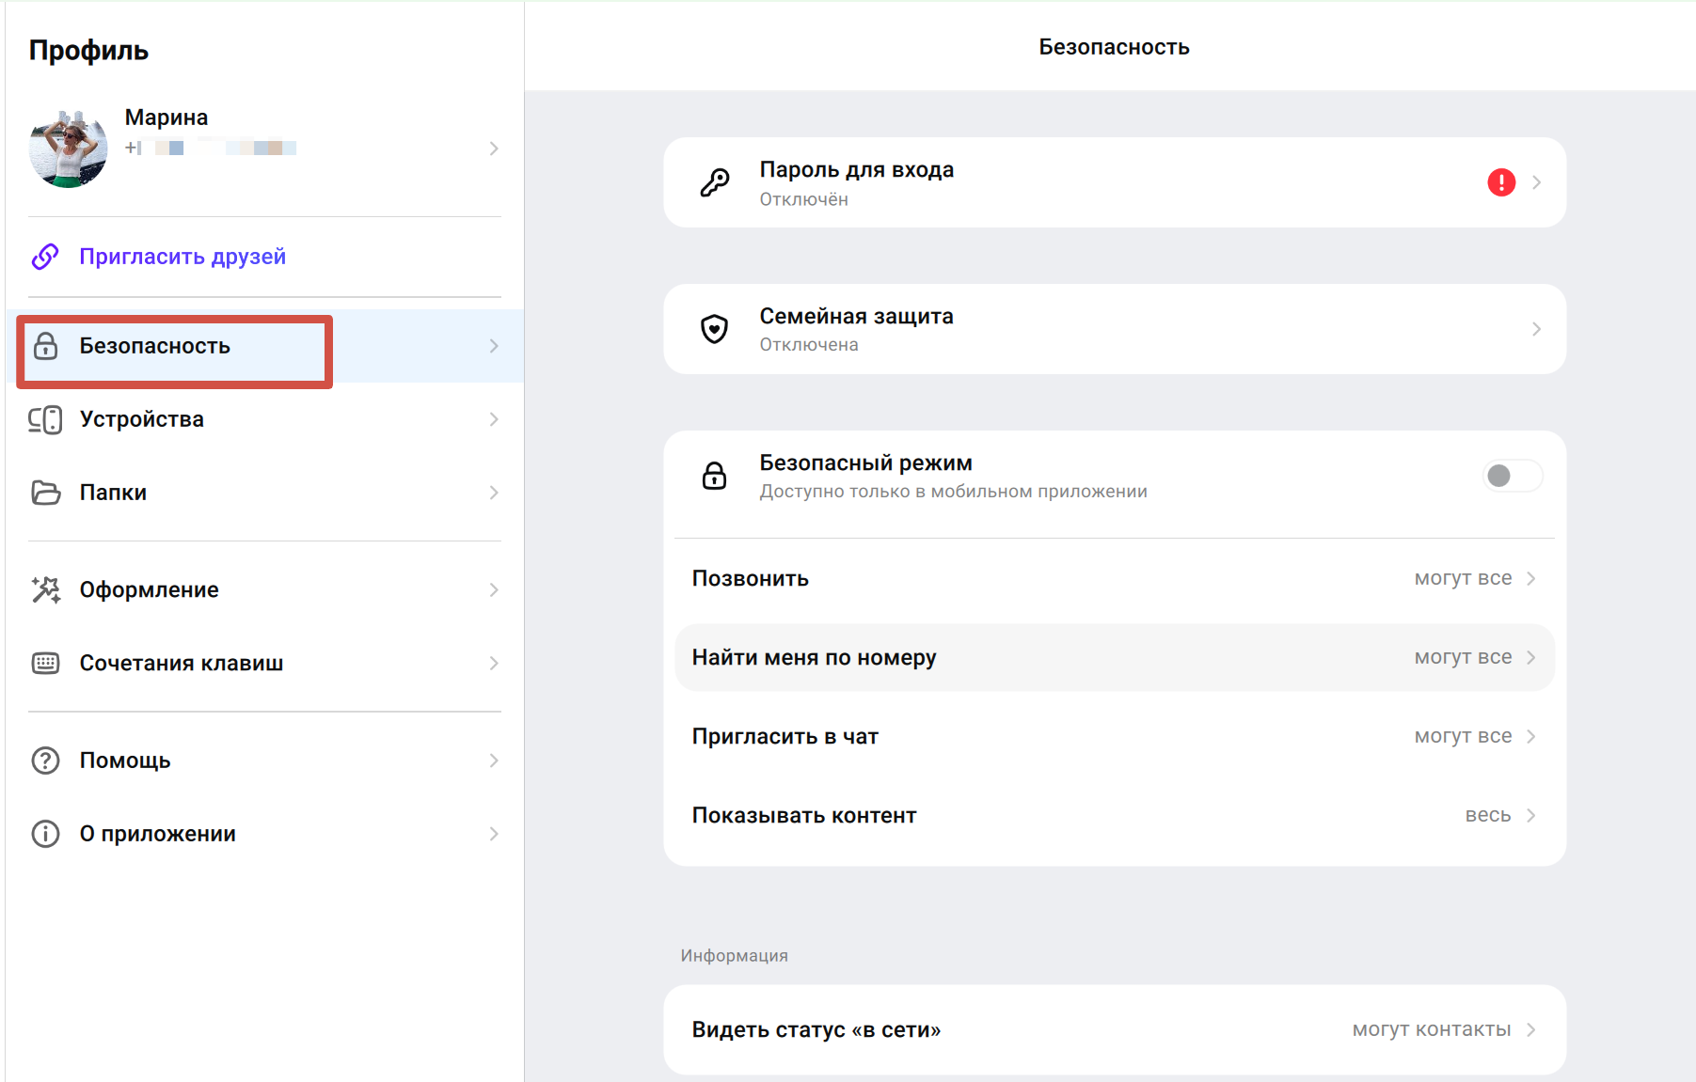Expand Показывать контент options chevron
The height and width of the screenshot is (1082, 1696).
pyautogui.click(x=1530, y=816)
